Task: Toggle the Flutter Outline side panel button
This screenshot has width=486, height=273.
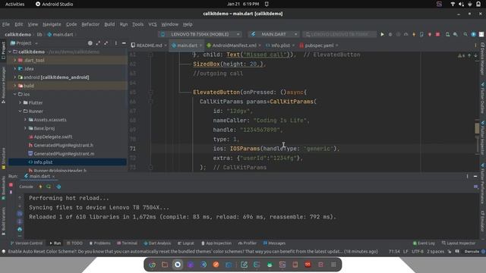Action: pyautogui.click(x=483, y=98)
